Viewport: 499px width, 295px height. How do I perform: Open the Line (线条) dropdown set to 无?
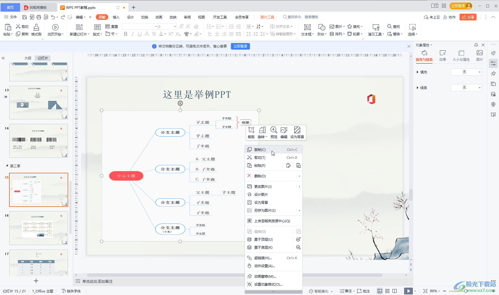tap(466, 88)
